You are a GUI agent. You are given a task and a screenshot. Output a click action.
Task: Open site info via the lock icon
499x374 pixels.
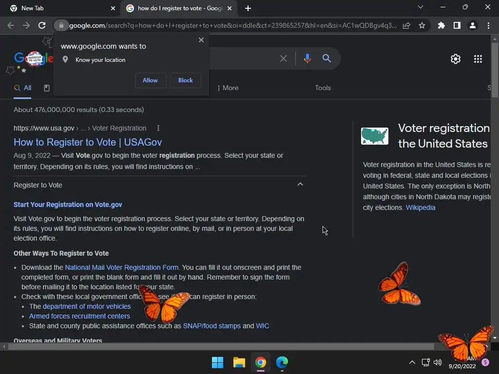[x=61, y=25]
